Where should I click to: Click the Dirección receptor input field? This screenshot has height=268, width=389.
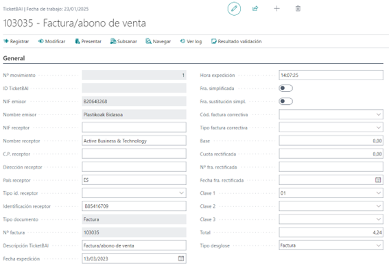pos(134,167)
